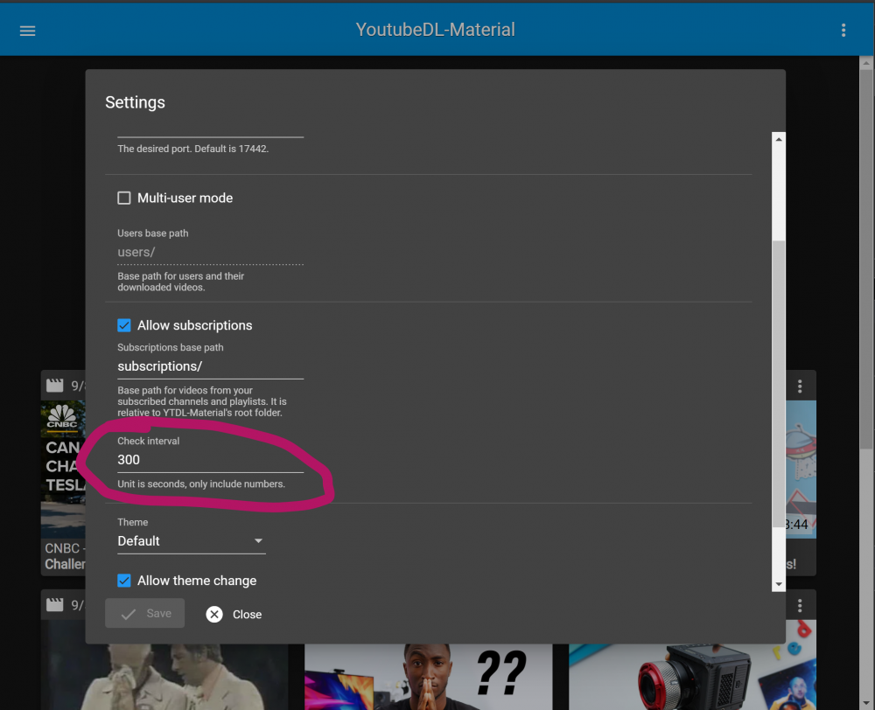Click the settings dialog scrollbar thumb
875x710 pixels.
tap(779, 384)
